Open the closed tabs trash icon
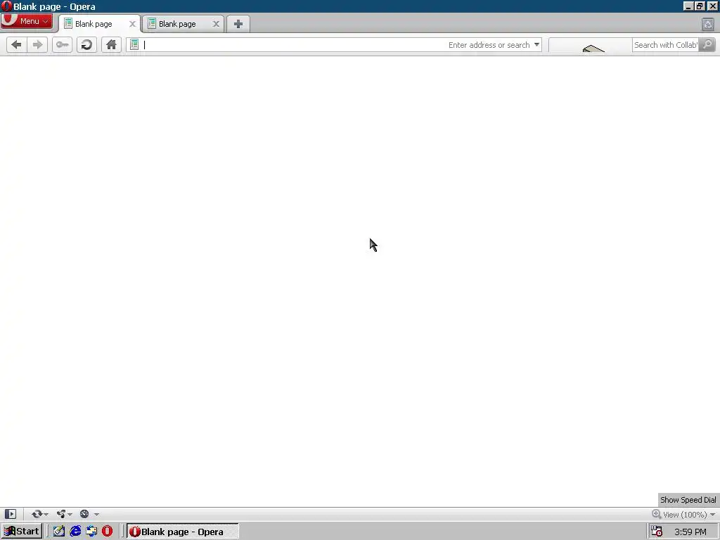This screenshot has width=720, height=540. click(x=707, y=25)
